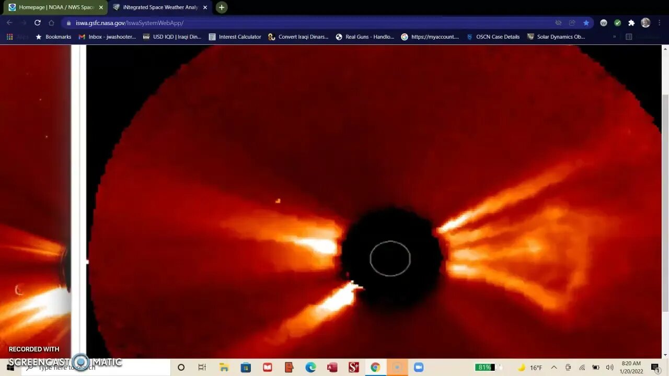
Task: Open Microsoft Edge from the taskbar
Action: coord(310,367)
